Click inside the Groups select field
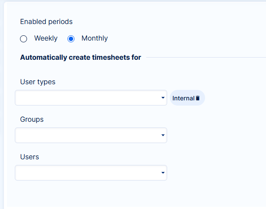 click(x=87, y=135)
